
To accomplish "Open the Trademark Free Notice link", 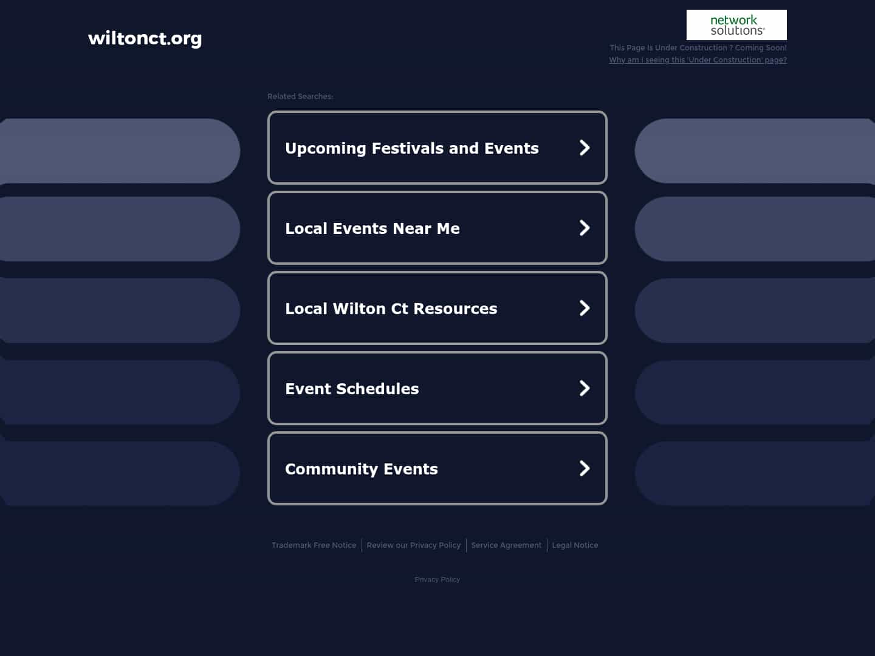I will point(314,545).
